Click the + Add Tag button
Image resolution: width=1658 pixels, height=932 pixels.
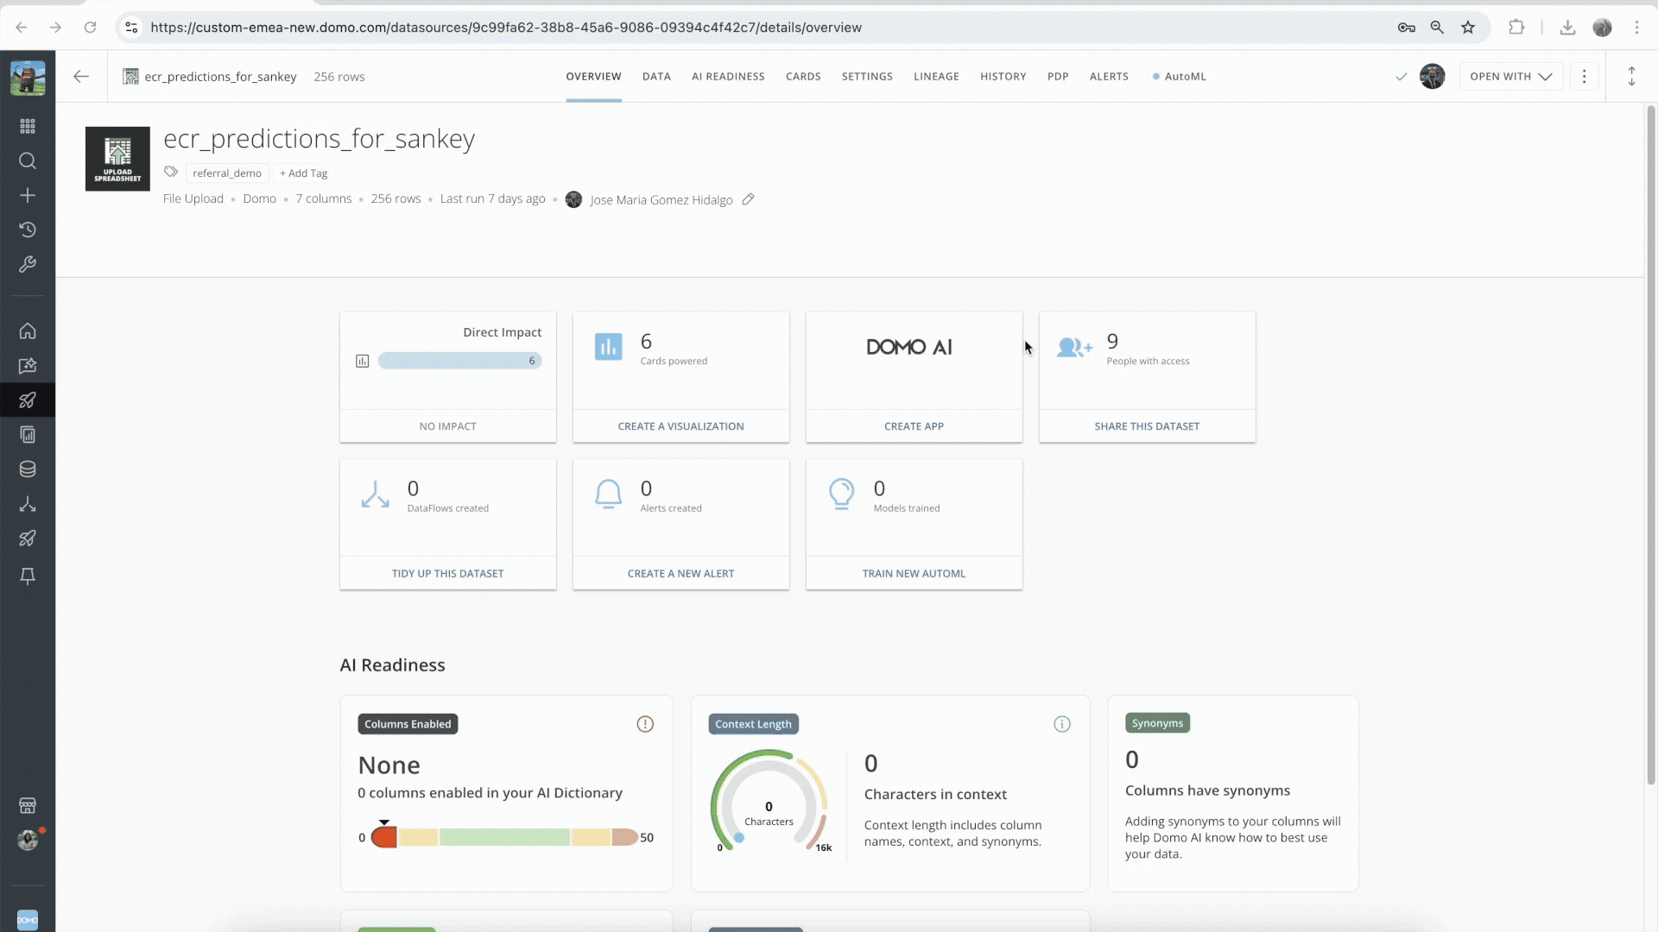[303, 173]
